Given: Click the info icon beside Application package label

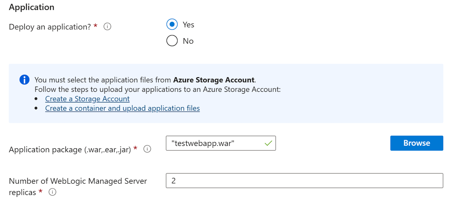Looking at the screenshot, I should coord(147,149).
